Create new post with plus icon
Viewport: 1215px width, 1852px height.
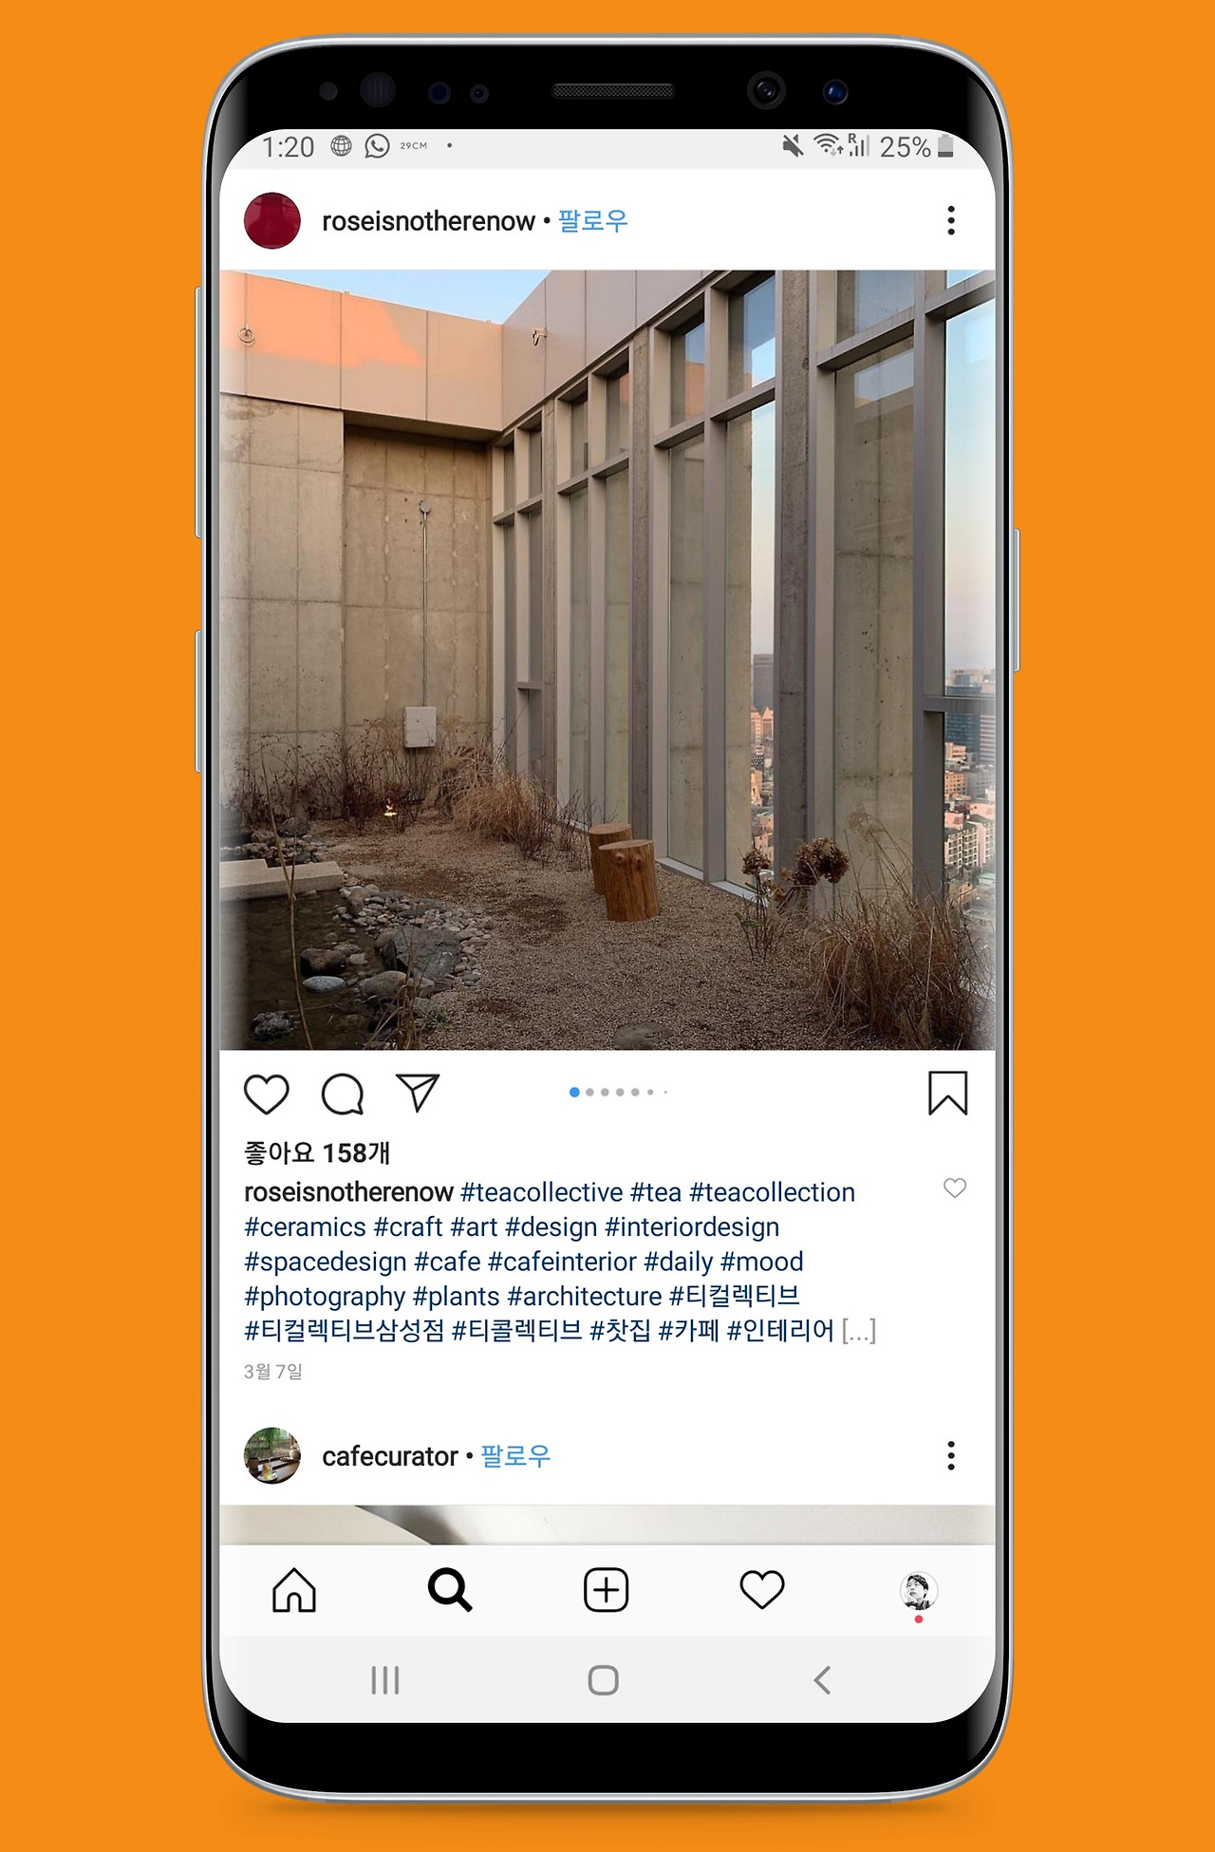(606, 1589)
